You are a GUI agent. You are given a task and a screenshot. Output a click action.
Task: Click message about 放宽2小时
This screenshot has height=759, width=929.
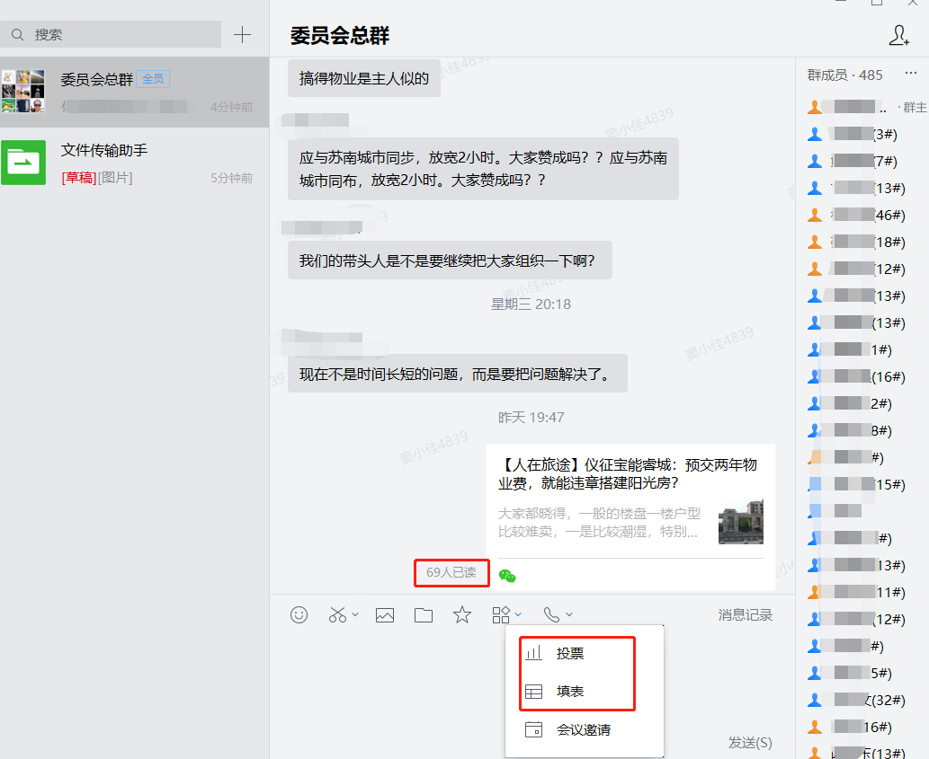tap(484, 169)
